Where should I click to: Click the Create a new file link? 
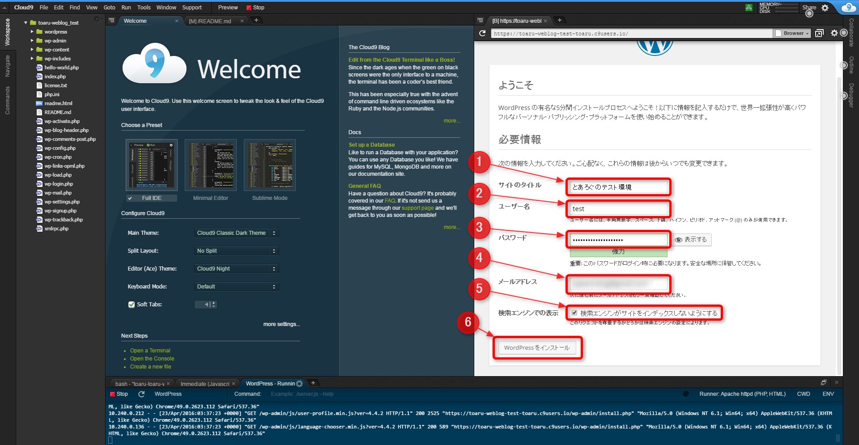(x=151, y=367)
